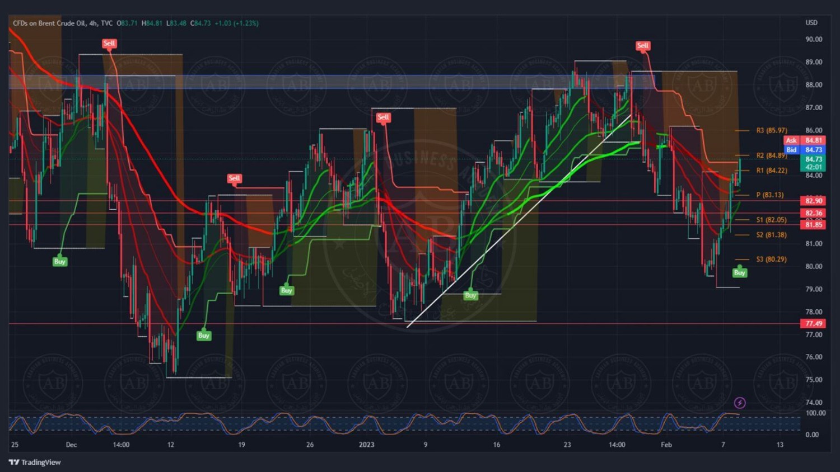The width and height of the screenshot is (840, 472).
Task: Select the S2 (81.38) pivot label
Action: click(771, 235)
